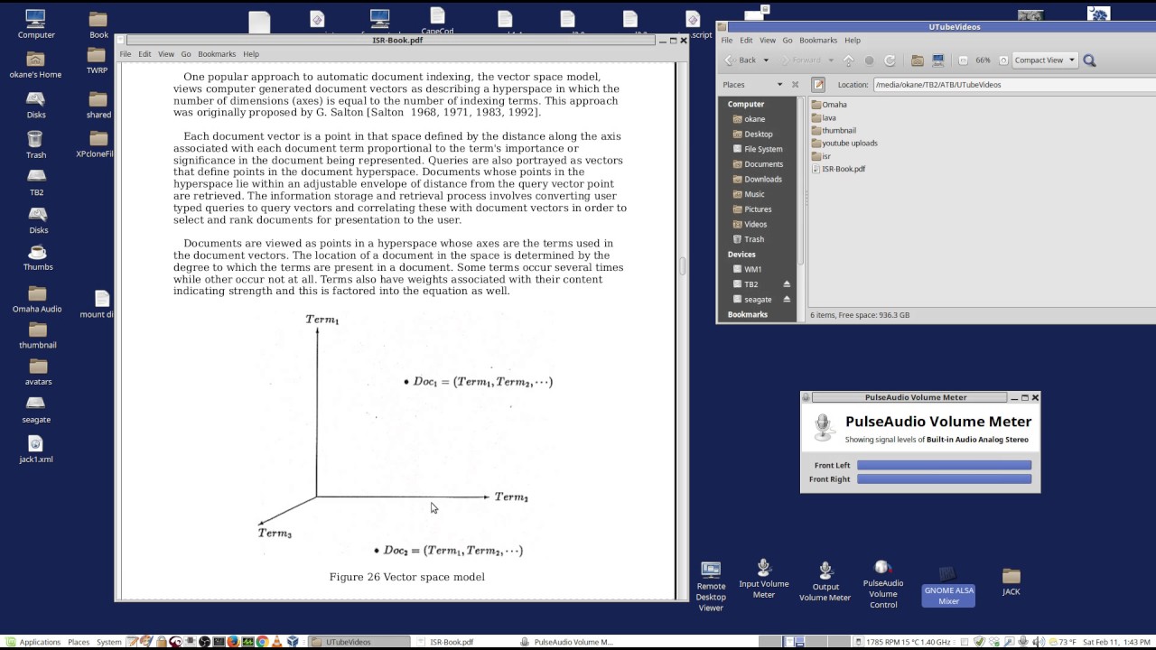Viewport: 1156px width, 650px height.
Task: Open the Back history dropdown arrow
Action: coord(766,60)
